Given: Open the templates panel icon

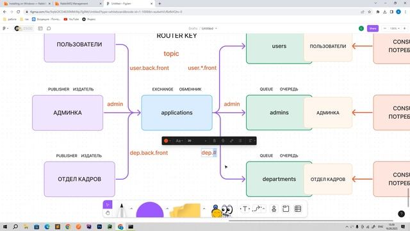Looking at the screenshot, I should tap(40, 28).
